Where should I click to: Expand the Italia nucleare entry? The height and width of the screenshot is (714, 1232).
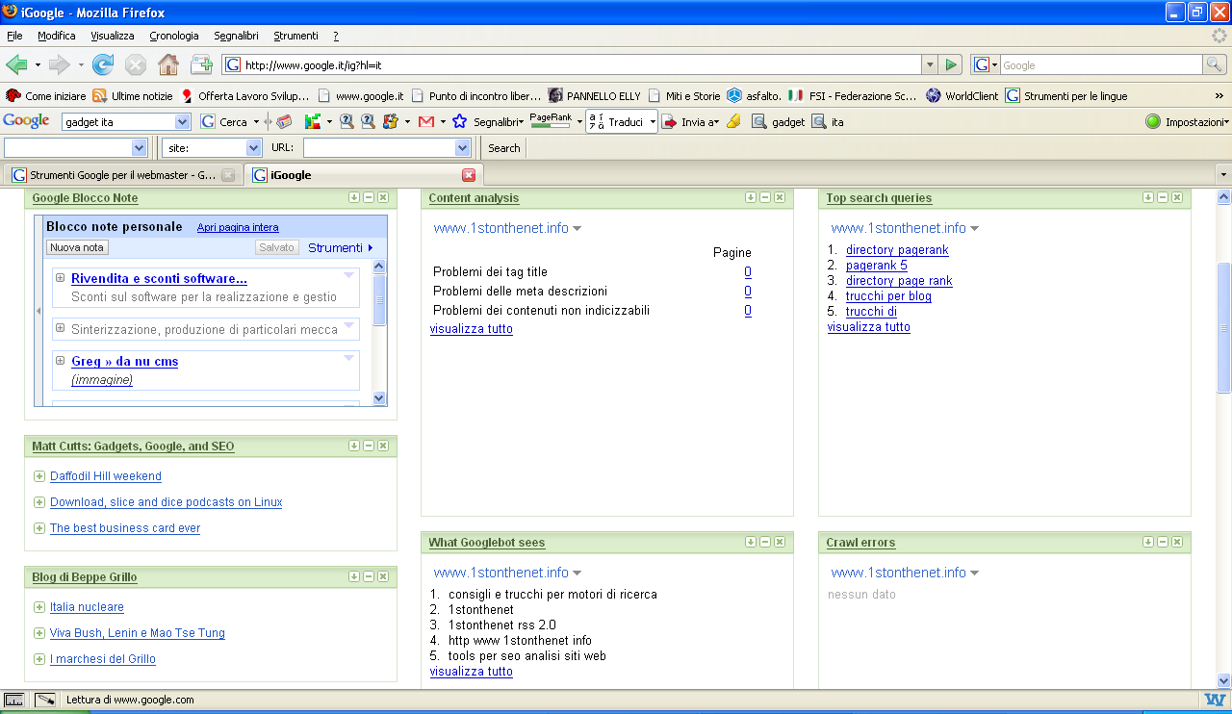39,607
